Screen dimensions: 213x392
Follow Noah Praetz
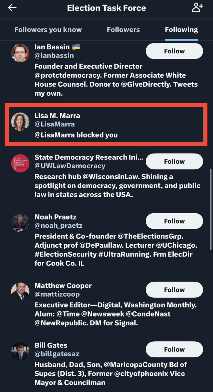(x=174, y=221)
